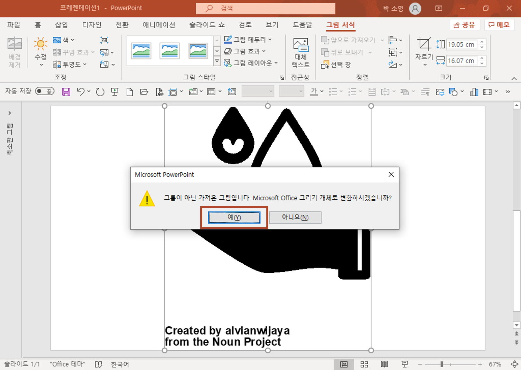Open the 크기 size dialog launcher

point(486,78)
